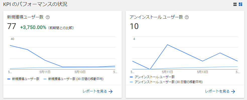Click the 新規獲得ユーザー数 card title

(x=25, y=17)
